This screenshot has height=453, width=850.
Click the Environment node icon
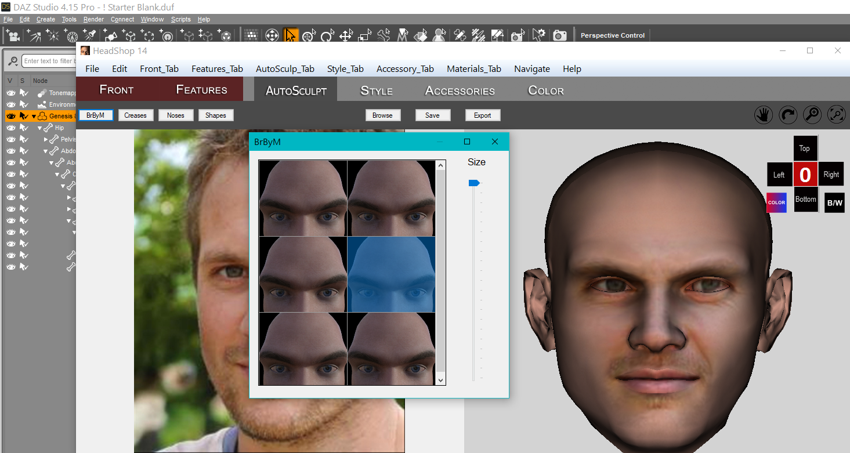42,104
